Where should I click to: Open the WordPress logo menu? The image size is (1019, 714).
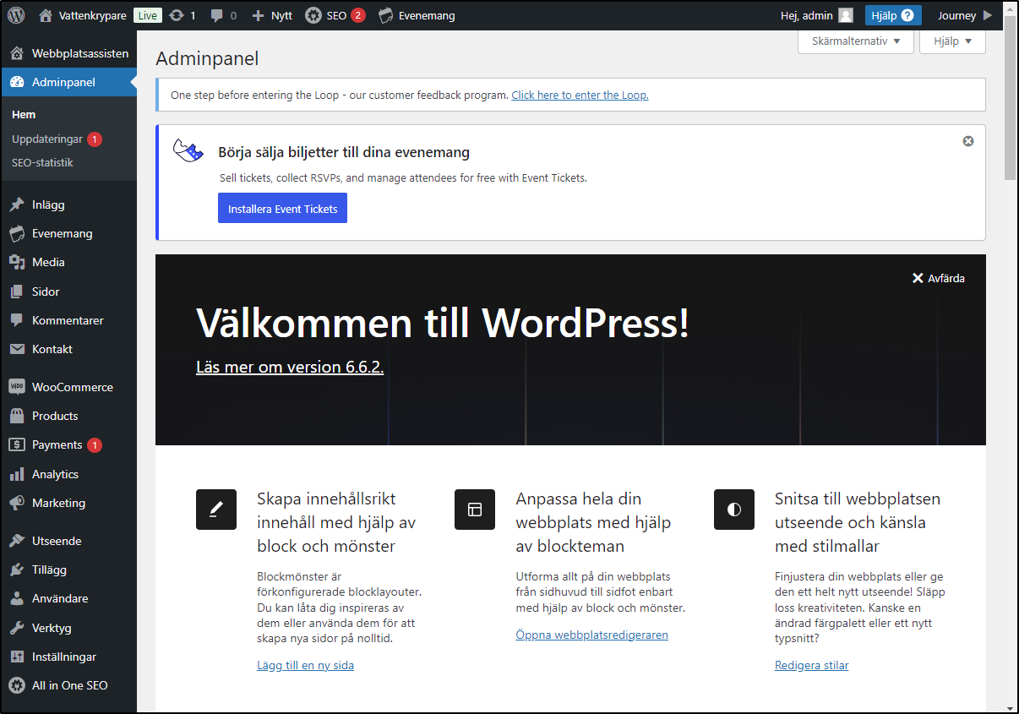(x=15, y=14)
